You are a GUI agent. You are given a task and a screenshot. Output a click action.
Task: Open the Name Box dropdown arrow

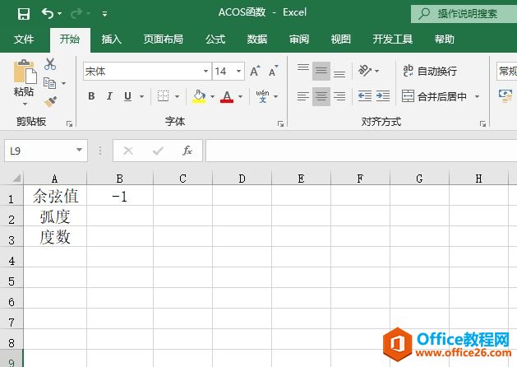[x=80, y=151]
